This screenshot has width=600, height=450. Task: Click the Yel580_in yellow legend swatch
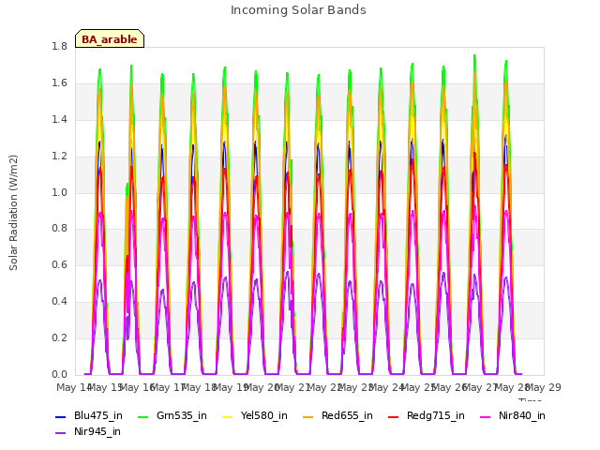(227, 416)
